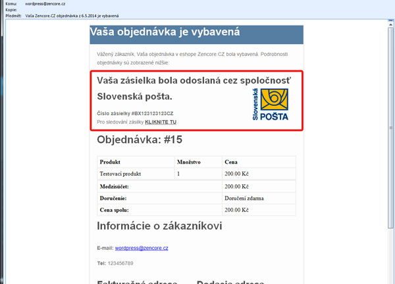Click the heading Vaša objednávka je vybavená
Viewport: 395px width, 284px height.
165,32
